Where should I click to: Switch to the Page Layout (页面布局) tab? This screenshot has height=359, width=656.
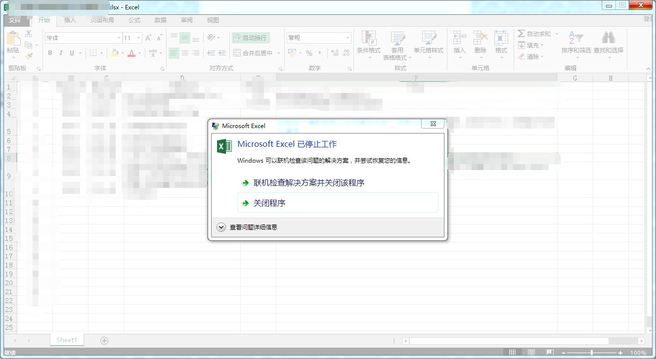point(102,20)
